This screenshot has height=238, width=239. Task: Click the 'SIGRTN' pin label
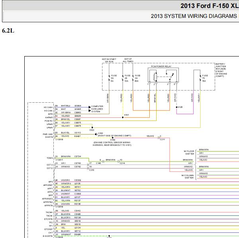point(49,137)
